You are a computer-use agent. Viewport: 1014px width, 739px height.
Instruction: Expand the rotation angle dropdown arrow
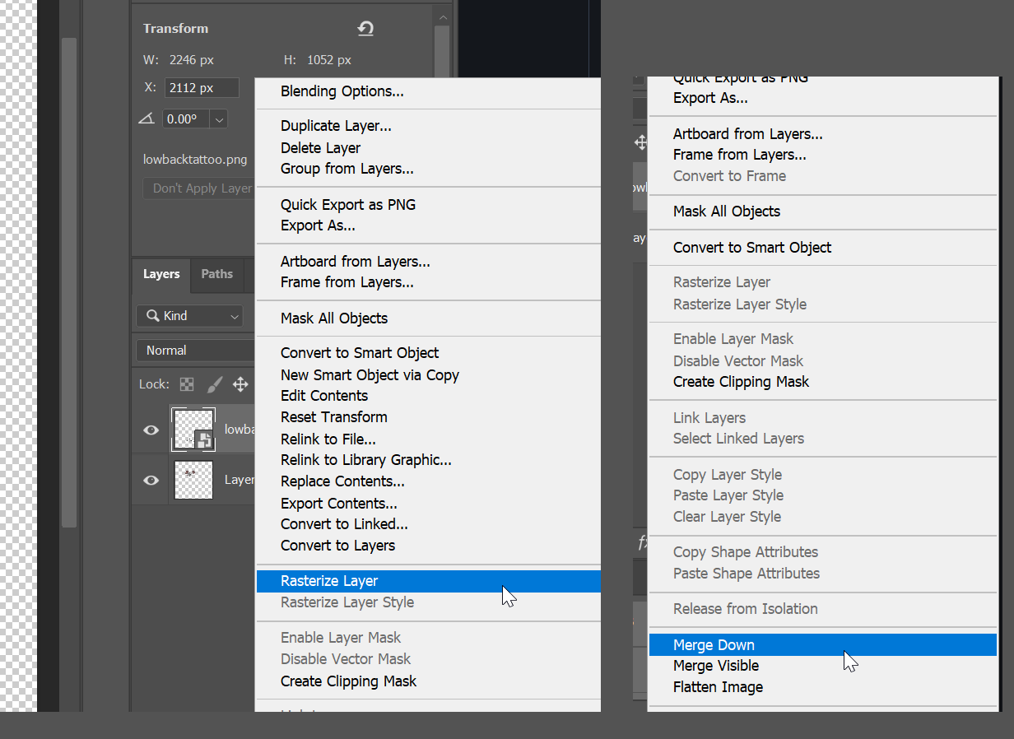[219, 119]
